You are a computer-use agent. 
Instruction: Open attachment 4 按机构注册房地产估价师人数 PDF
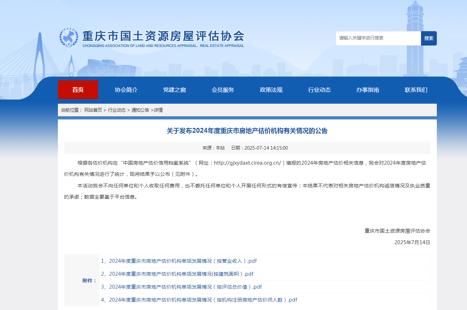[x=199, y=300]
